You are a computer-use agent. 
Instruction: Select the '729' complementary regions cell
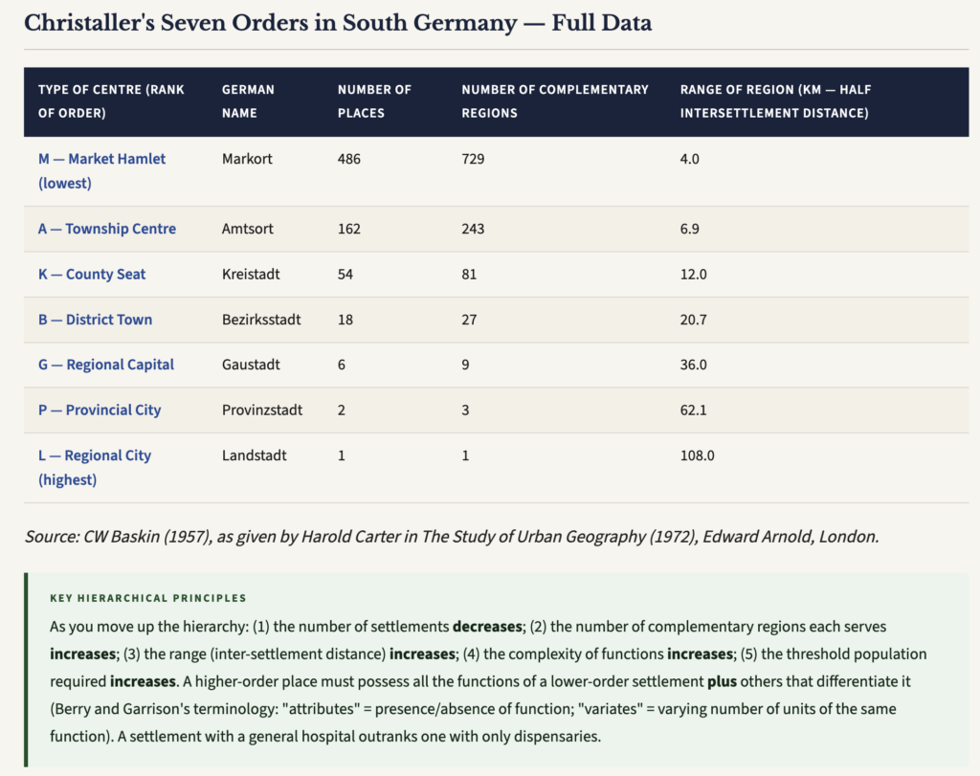[473, 159]
